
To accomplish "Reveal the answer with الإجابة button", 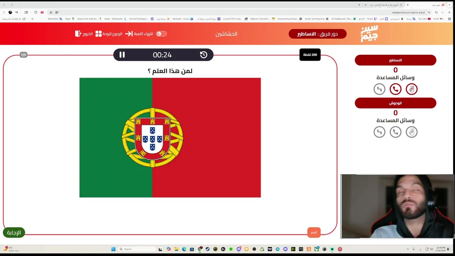I will click(x=14, y=233).
